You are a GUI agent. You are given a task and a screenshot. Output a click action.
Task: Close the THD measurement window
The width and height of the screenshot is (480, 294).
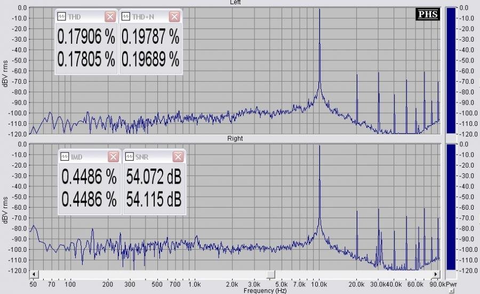tap(110, 17)
